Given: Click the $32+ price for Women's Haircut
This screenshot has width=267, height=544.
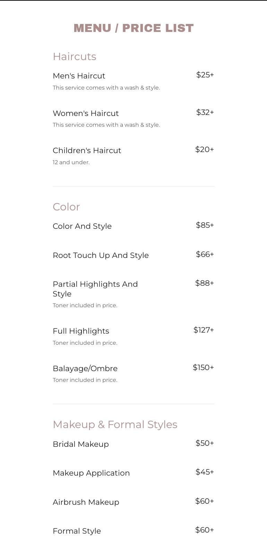Looking at the screenshot, I should click(205, 112).
